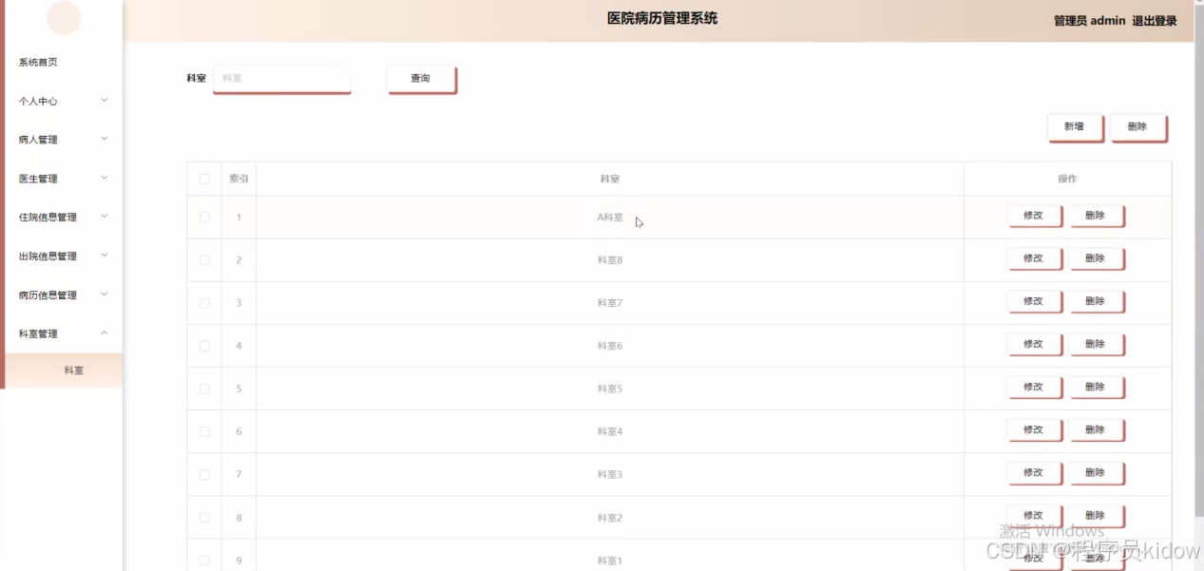The image size is (1204, 571).
Task: Click the A科室 table cell
Action: [x=610, y=218]
